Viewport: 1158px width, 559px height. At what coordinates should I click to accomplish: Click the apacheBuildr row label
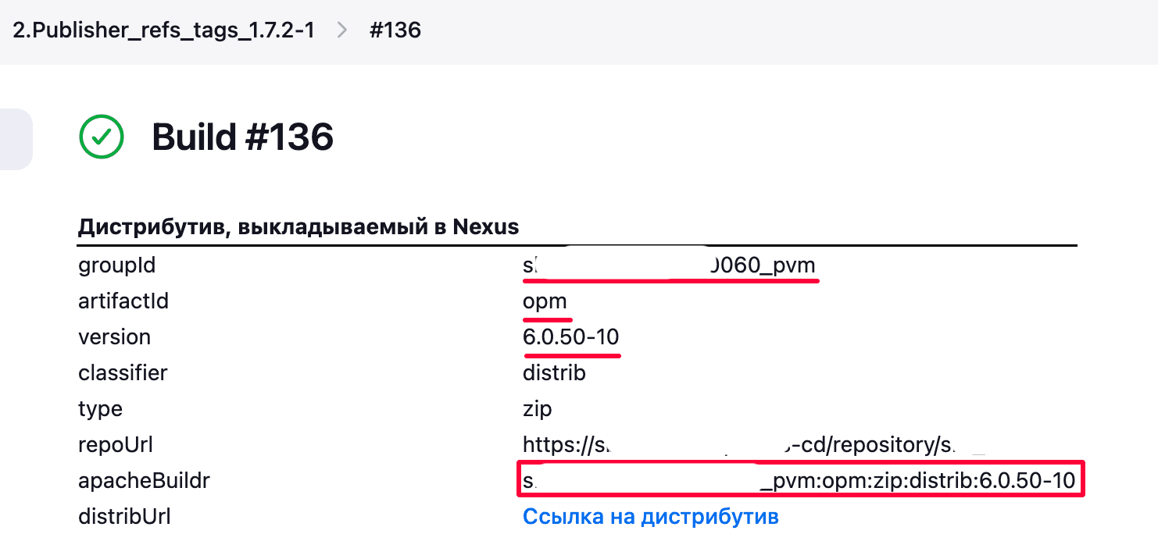(144, 481)
